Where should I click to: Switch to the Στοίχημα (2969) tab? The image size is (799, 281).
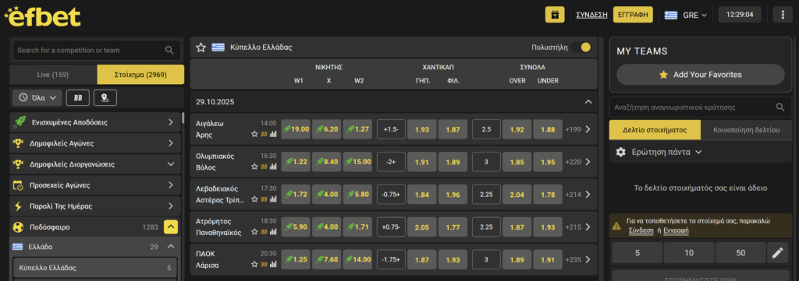click(x=140, y=75)
